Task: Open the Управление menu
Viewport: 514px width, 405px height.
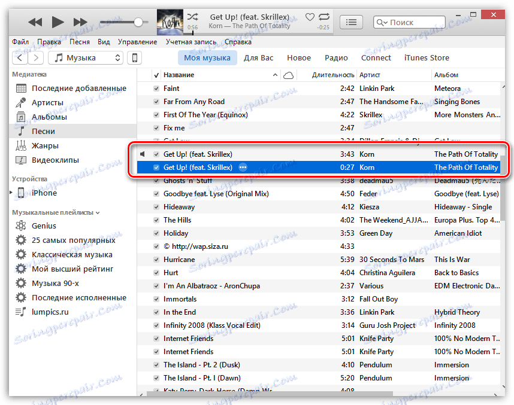Action: (x=137, y=42)
